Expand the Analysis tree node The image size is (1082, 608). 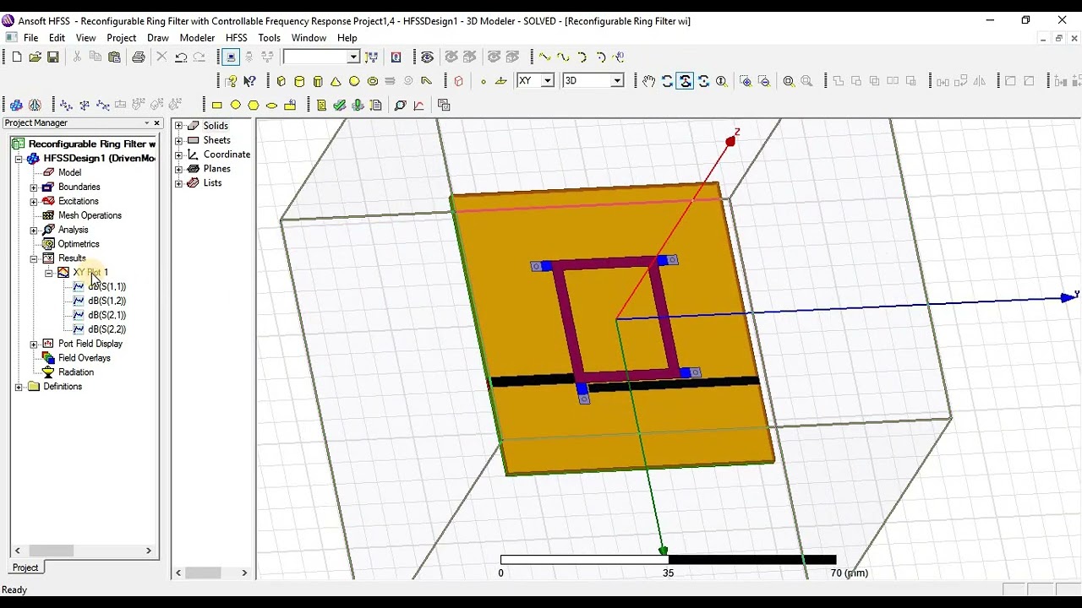tap(34, 230)
